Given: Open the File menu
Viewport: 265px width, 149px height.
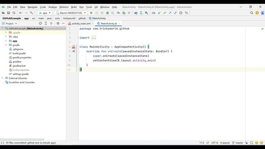Looking at the screenshot, I should coord(9,7).
